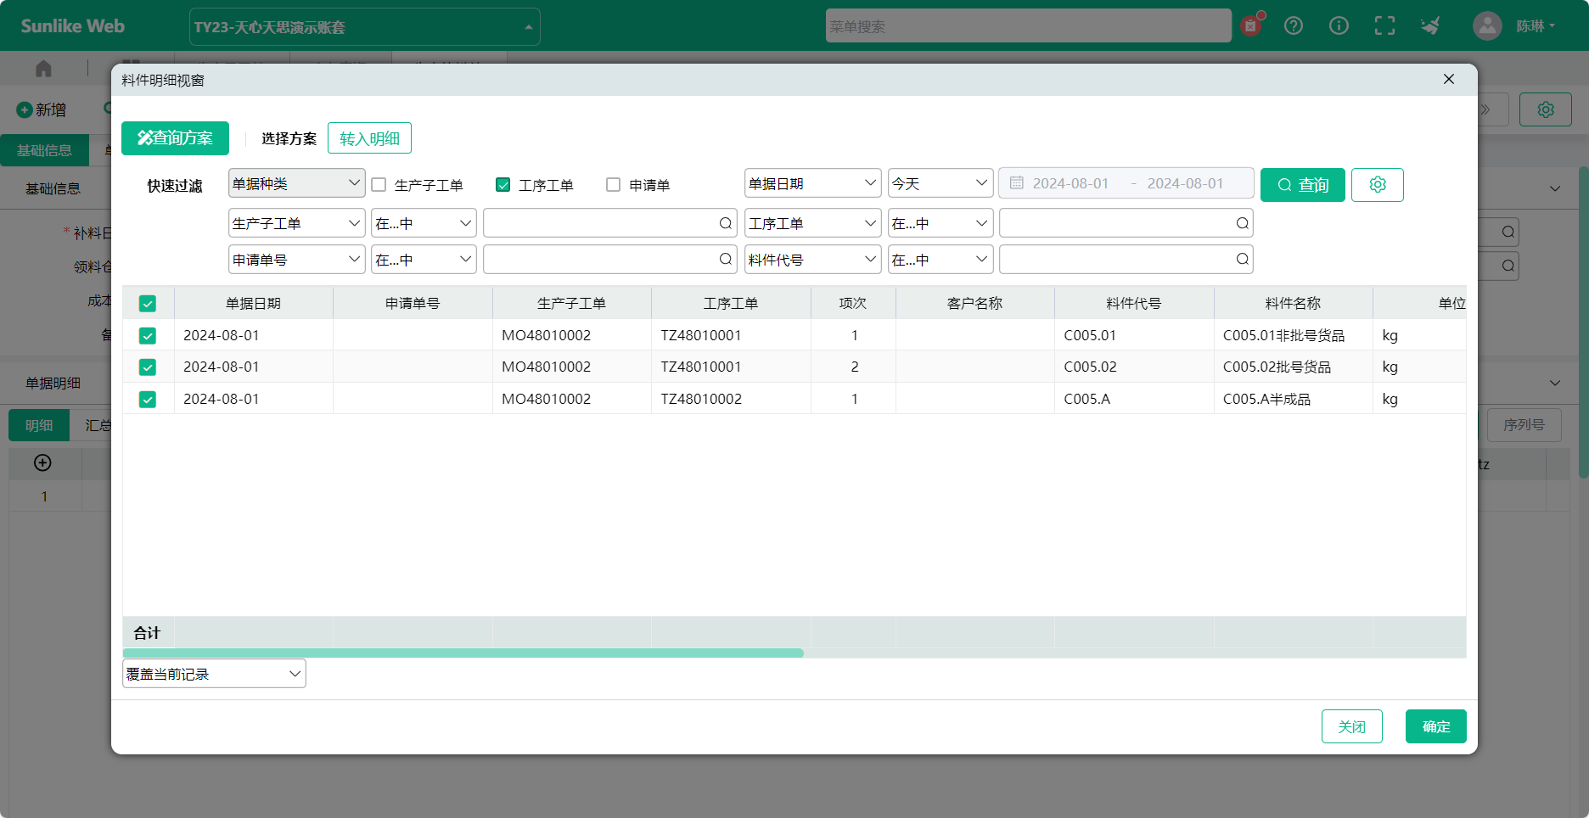Open the 覆盖当前记录 dropdown
Image resolution: width=1589 pixels, height=818 pixels.
(x=214, y=674)
